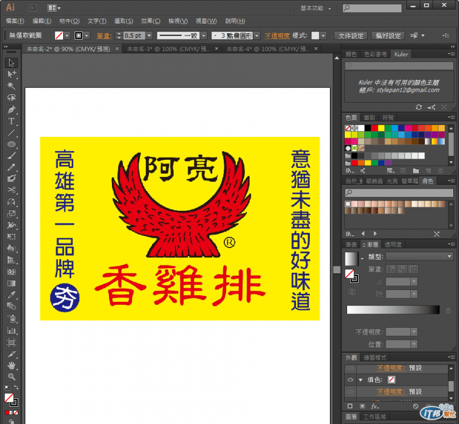Image resolution: width=459 pixels, height=424 pixels.
Task: Select the Scale tool
Action: (11, 214)
